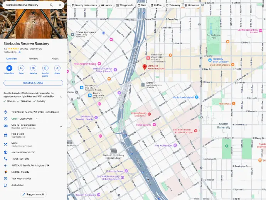This screenshot has height=200, width=266.
Task: Click the Starbucks Reserve Roastery search field
Action: point(25,5)
